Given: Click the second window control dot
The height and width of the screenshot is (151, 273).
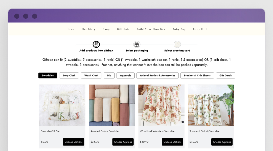Looking at the screenshot, I should coord(26,16).
